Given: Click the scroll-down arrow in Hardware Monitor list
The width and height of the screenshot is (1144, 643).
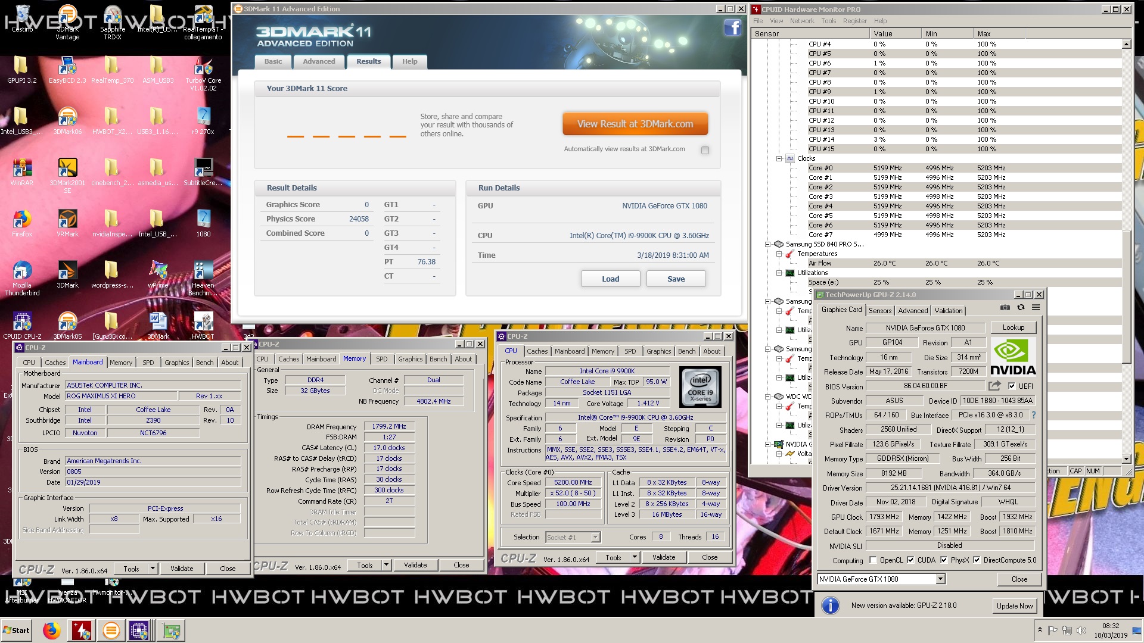Looking at the screenshot, I should tap(1126, 459).
